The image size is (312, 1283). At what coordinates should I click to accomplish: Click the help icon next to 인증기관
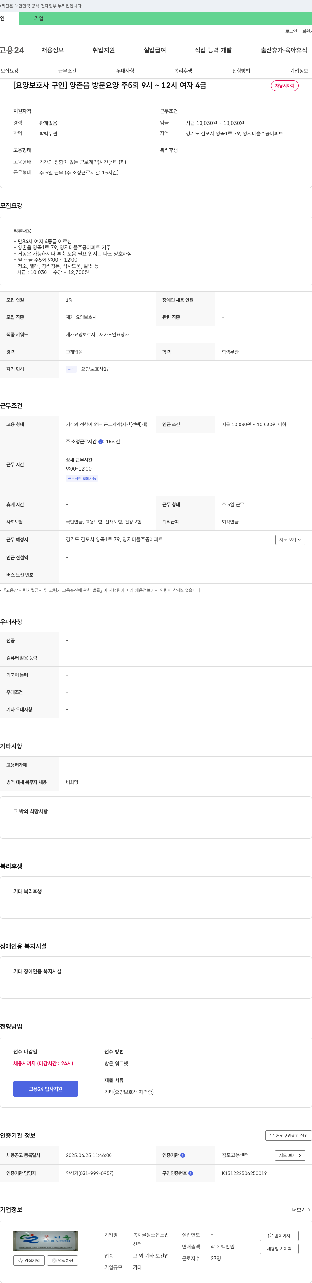click(x=183, y=1155)
